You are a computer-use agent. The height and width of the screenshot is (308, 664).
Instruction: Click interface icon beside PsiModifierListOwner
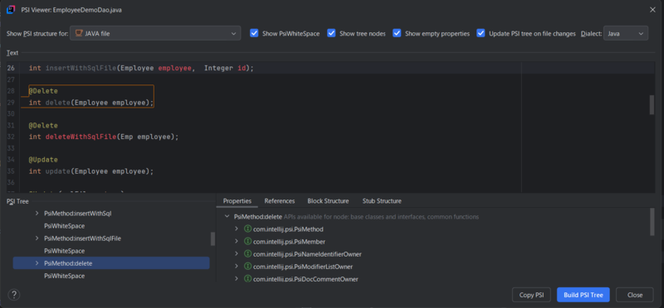tap(248, 267)
